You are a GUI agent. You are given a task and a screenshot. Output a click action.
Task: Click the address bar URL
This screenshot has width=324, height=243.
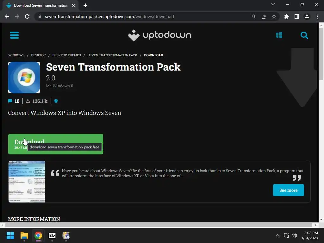[109, 16]
